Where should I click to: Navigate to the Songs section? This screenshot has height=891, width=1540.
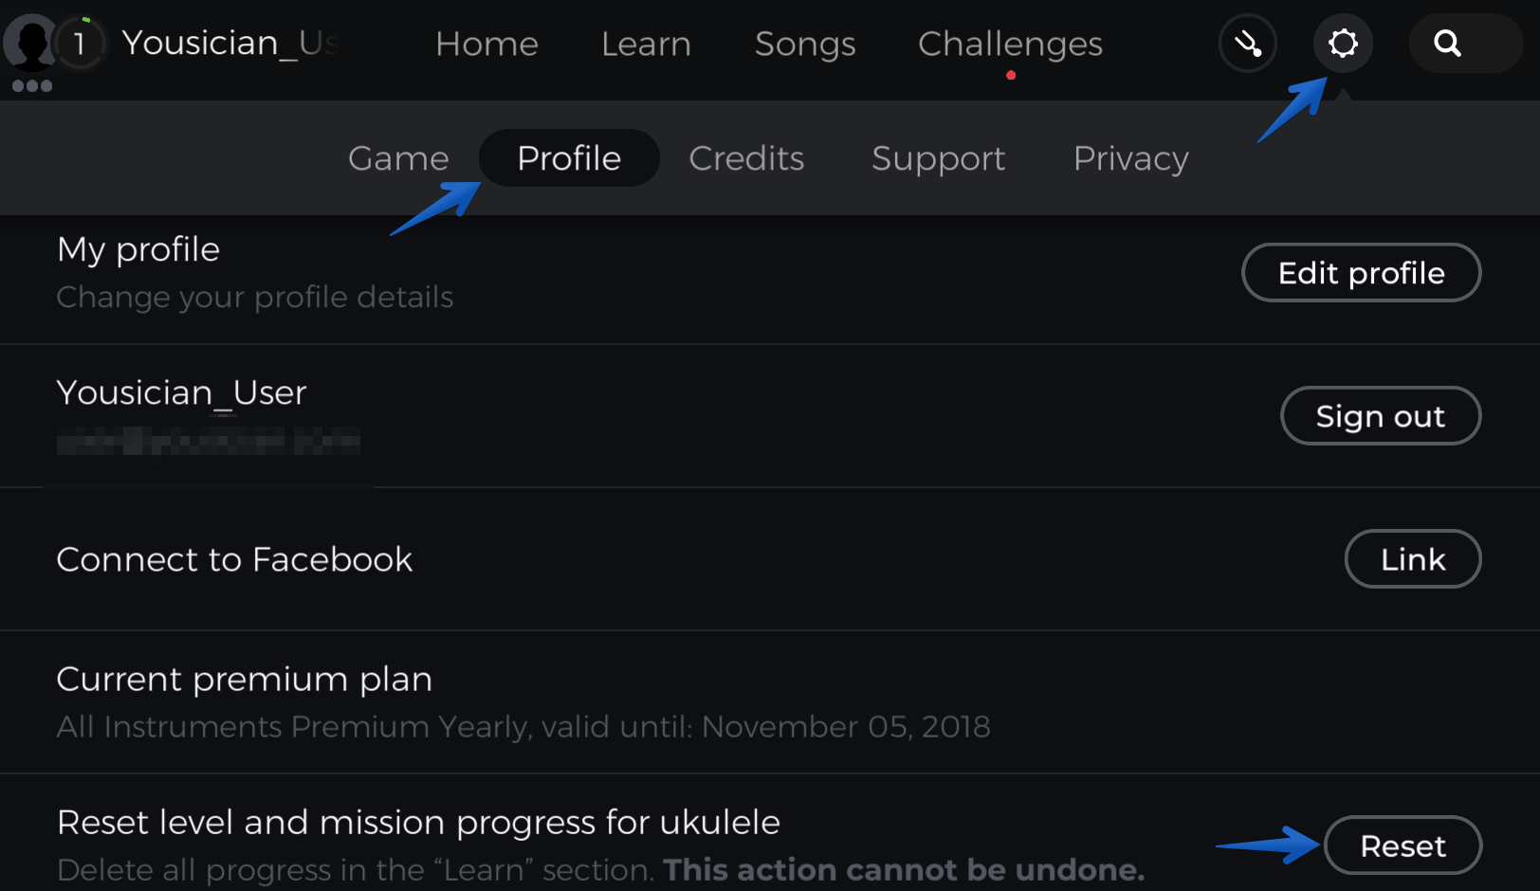tap(805, 44)
